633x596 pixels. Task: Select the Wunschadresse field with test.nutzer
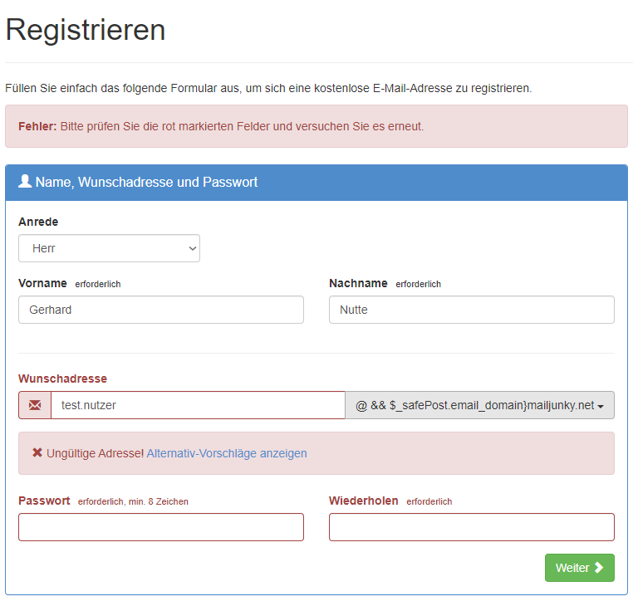[198, 405]
